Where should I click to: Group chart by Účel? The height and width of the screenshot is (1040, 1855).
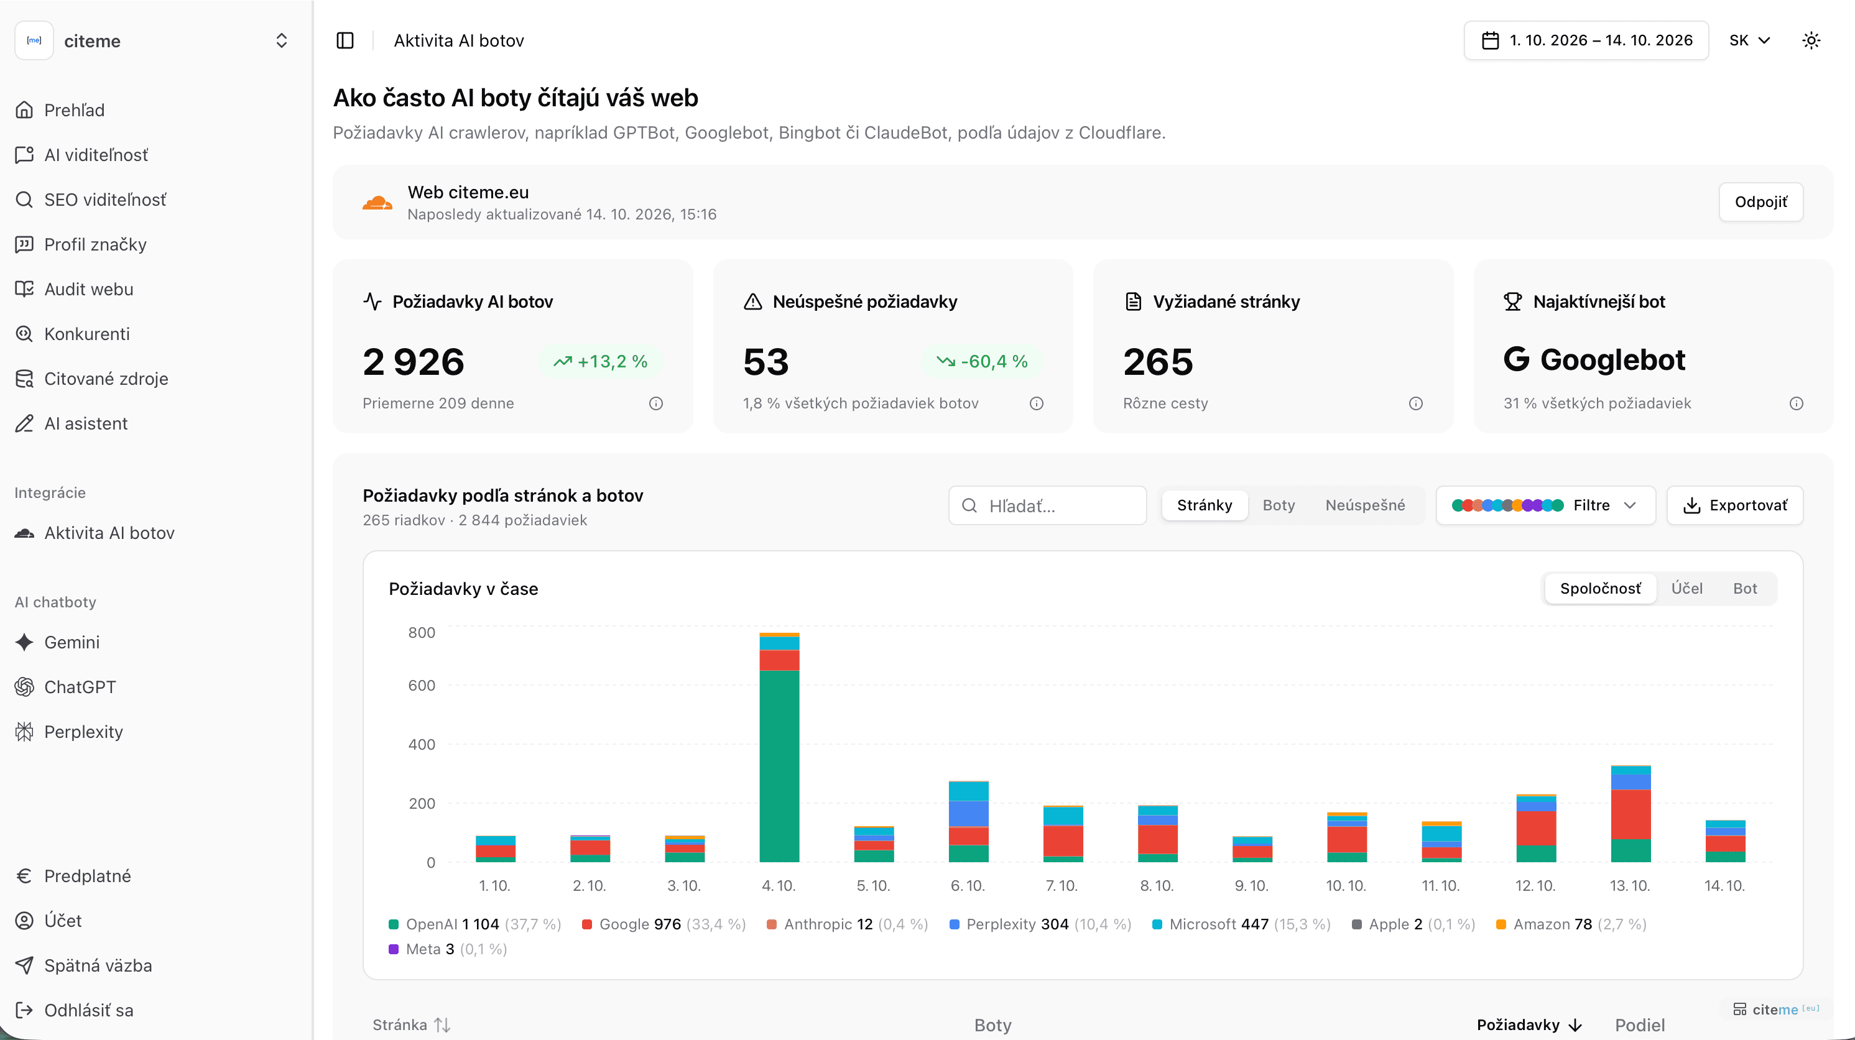(1686, 588)
